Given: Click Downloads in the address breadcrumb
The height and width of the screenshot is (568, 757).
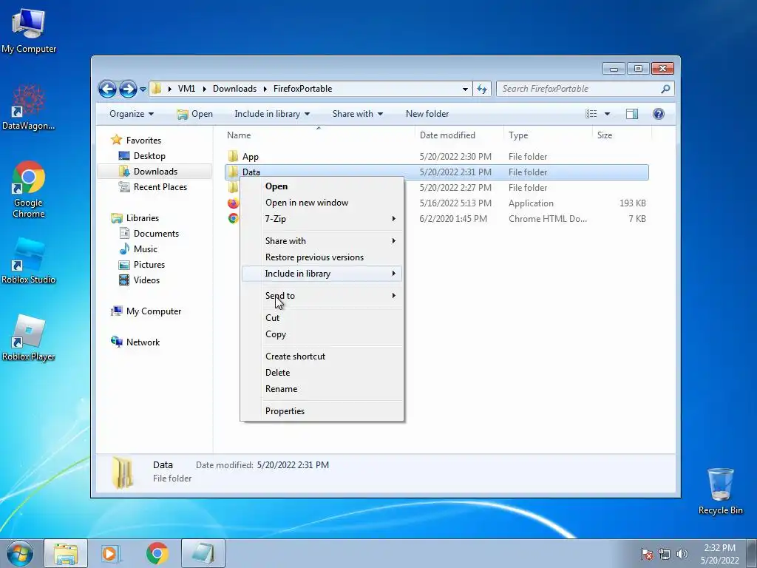Looking at the screenshot, I should [x=234, y=89].
